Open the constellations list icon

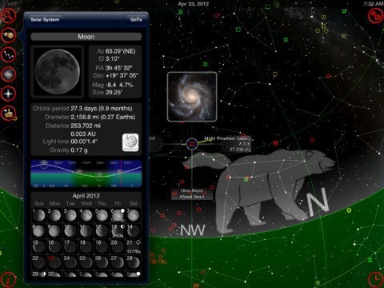pos(9,54)
